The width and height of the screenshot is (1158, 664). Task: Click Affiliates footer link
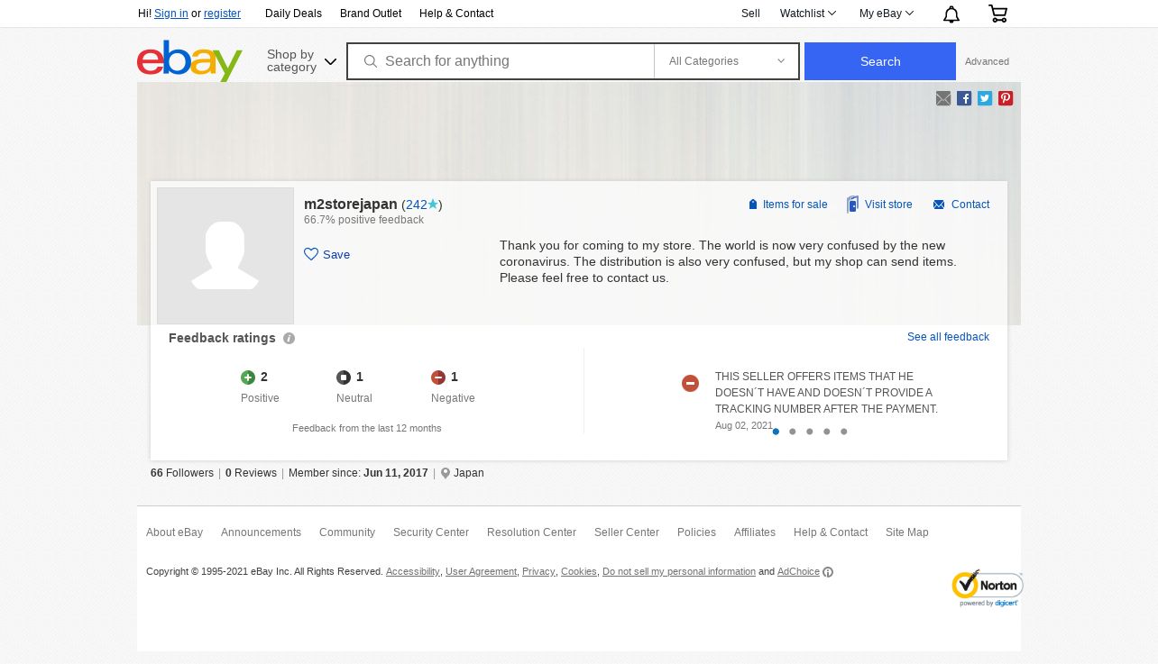pyautogui.click(x=755, y=532)
